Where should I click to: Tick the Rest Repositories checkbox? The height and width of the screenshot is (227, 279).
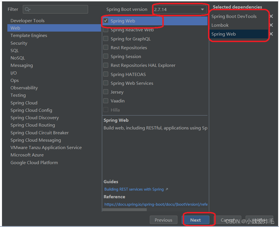click(x=106, y=48)
